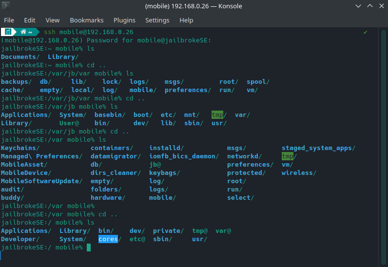The image size is (388, 267).
Task: Click the ssh mobile@192.168.0.26 command text
Action: [x=89, y=32]
